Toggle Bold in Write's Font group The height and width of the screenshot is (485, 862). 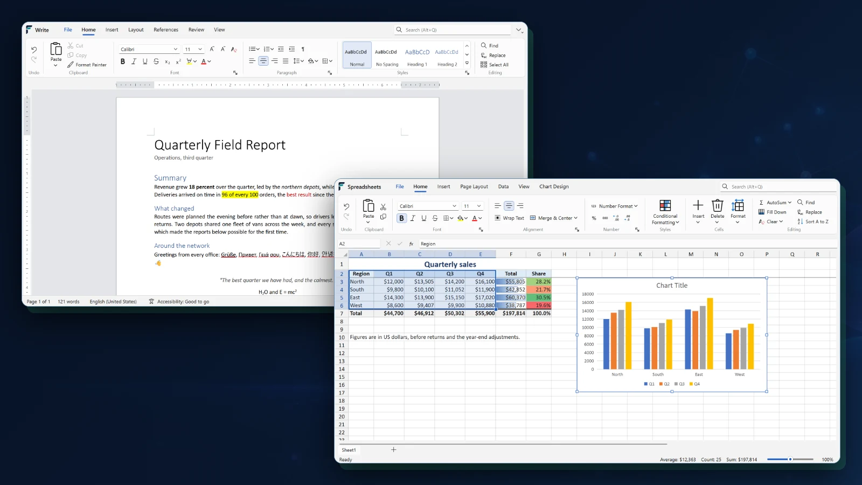(x=123, y=61)
